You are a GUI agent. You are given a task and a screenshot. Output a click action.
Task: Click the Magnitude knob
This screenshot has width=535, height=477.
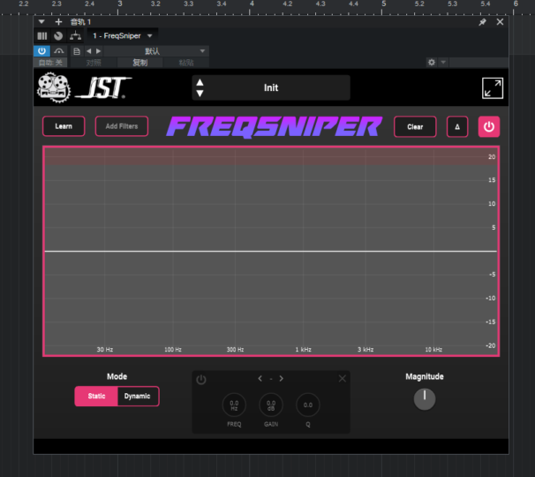pyautogui.click(x=425, y=399)
